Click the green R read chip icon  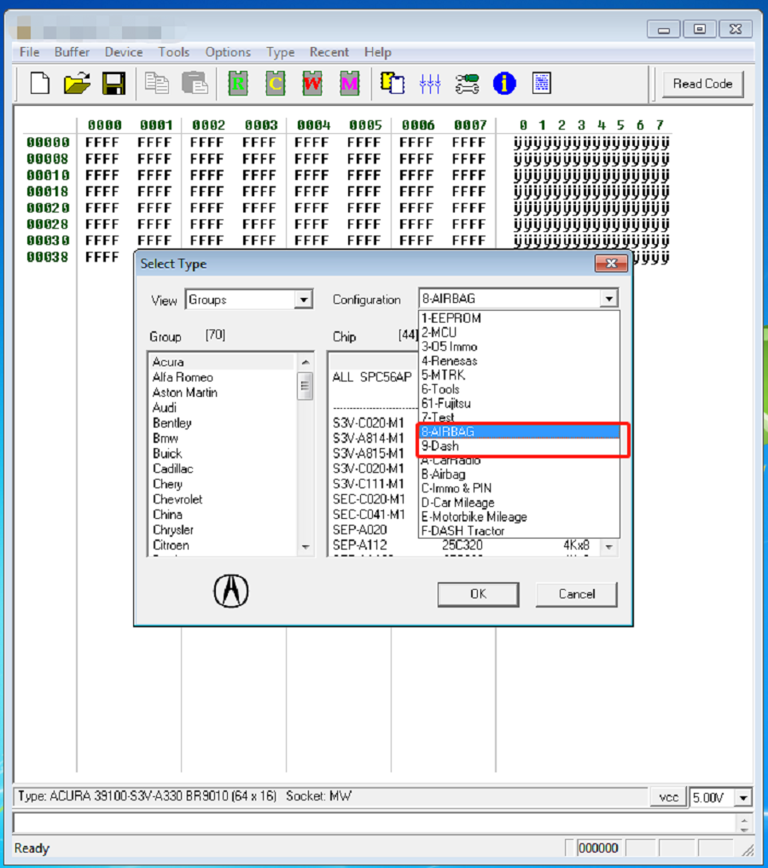[238, 84]
